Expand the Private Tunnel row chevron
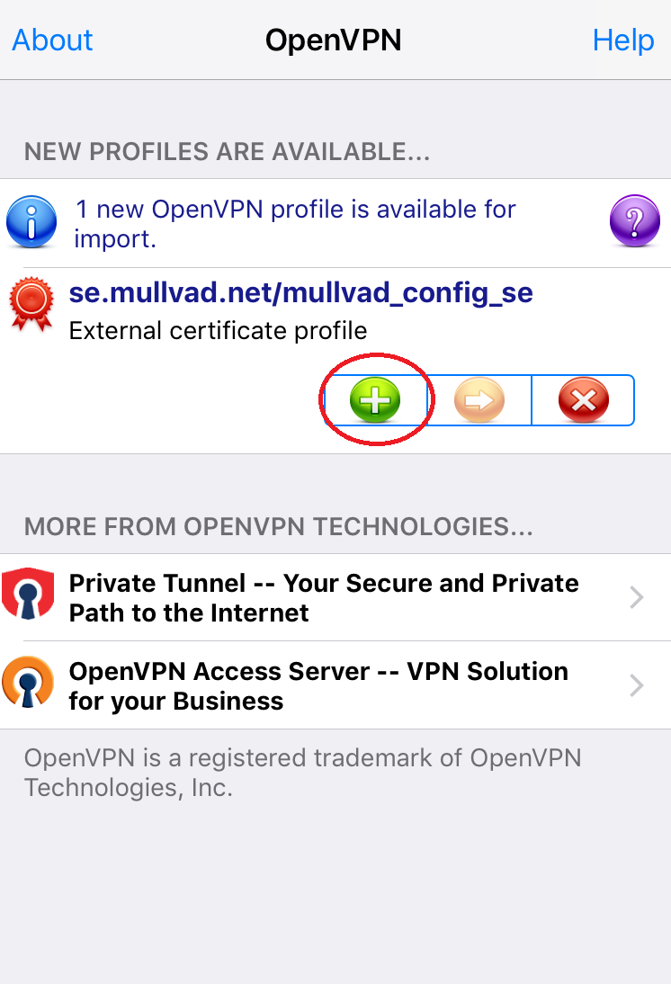The width and height of the screenshot is (671, 984). click(x=637, y=597)
